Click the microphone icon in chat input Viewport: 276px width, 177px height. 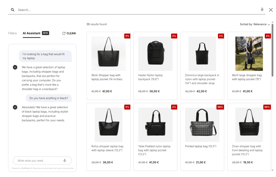[65, 161]
